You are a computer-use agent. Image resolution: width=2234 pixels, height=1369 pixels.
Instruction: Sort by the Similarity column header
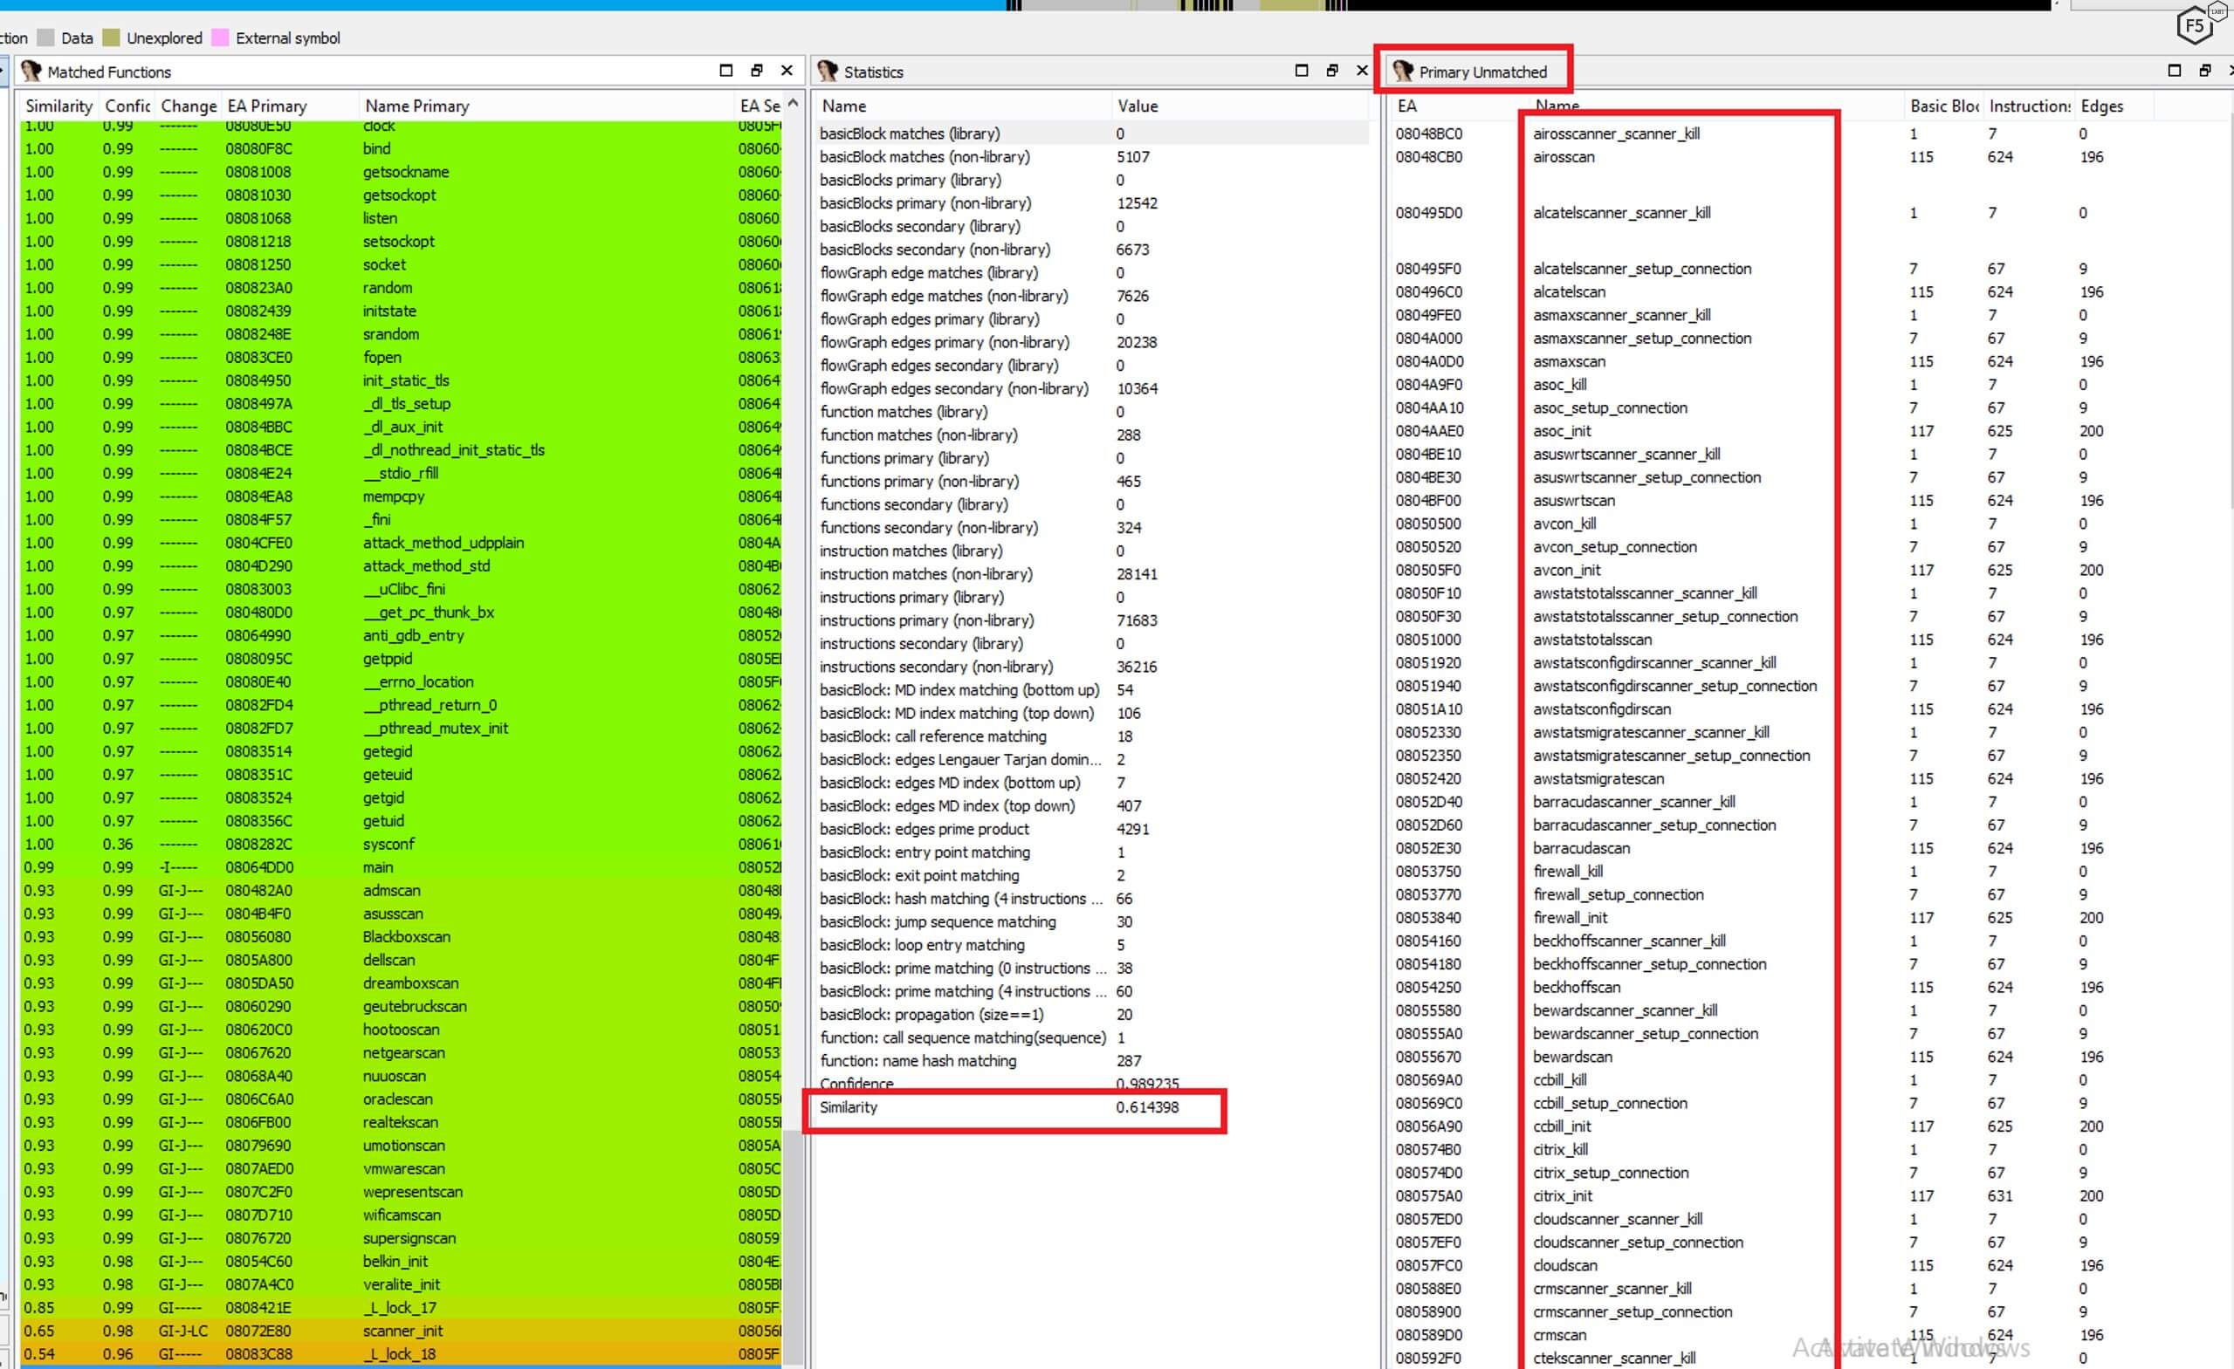[59, 106]
